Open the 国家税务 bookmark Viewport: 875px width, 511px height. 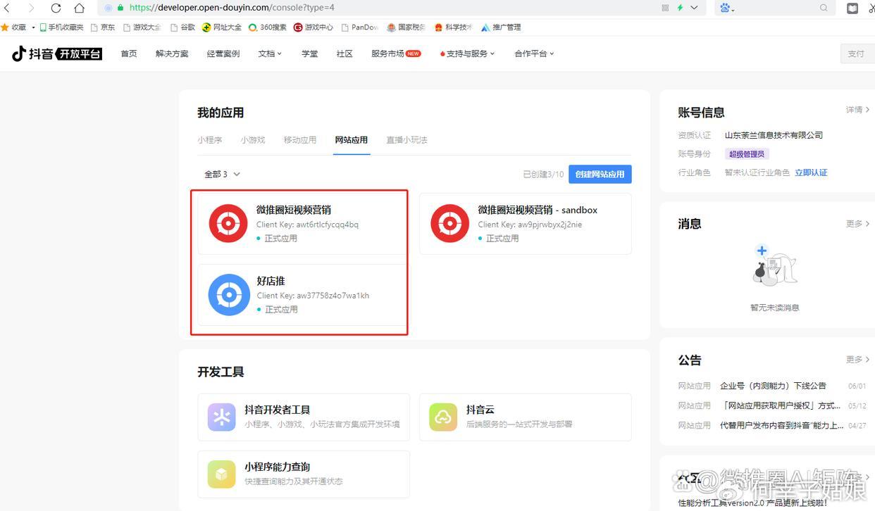407,27
